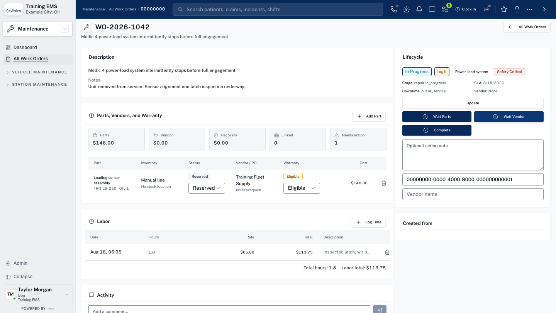
Task: Click the wrench icon beside WO-2026-1042
Action: click(x=86, y=27)
